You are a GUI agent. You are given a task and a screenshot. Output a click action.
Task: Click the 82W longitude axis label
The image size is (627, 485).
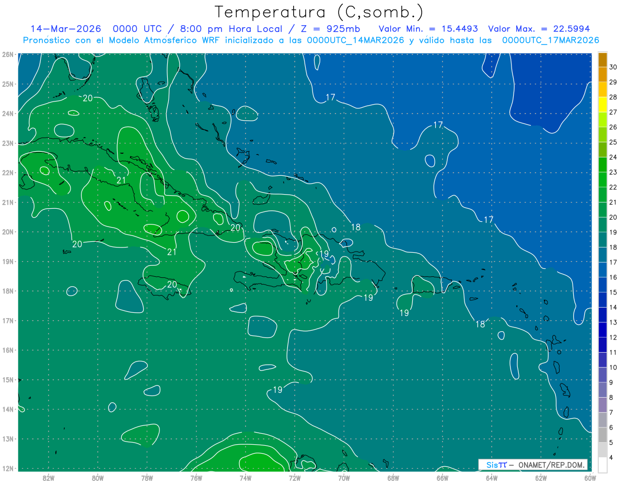[48, 478]
